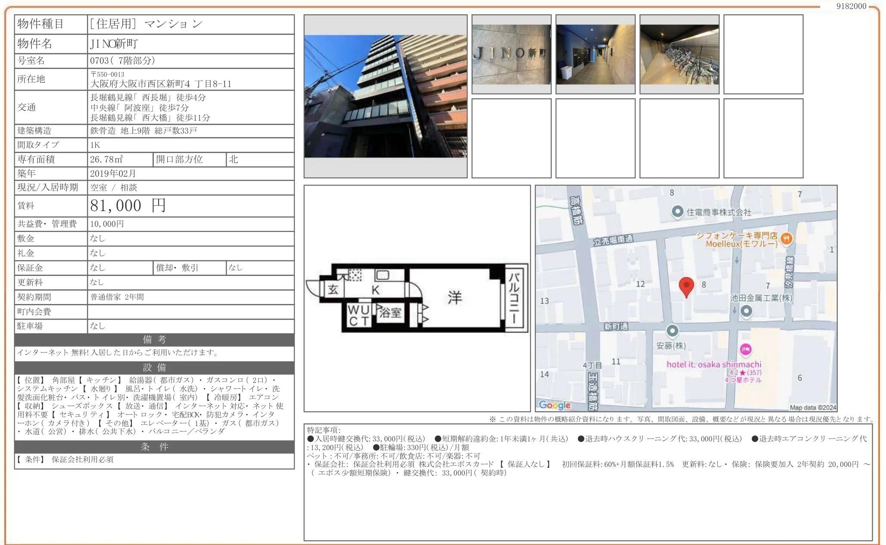
Task: Click the empty photo placeholder frame top right
Action: click(764, 54)
